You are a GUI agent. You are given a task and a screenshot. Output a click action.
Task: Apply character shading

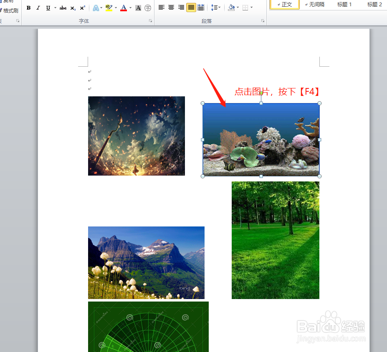pos(139,8)
